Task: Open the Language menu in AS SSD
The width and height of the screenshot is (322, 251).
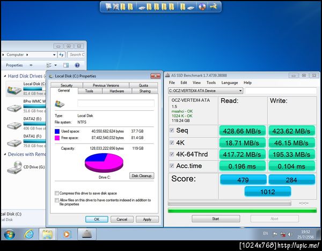Action: click(230, 82)
